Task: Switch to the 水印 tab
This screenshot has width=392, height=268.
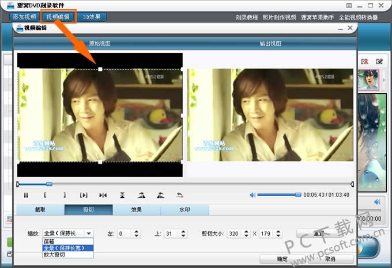Action: [x=184, y=210]
